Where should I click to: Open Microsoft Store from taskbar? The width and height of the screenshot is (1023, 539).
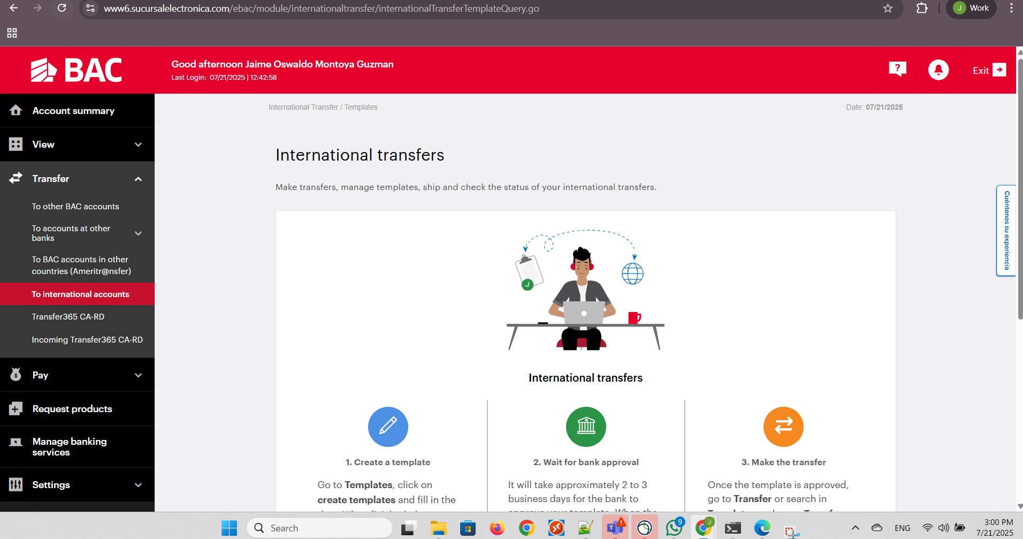(468, 528)
